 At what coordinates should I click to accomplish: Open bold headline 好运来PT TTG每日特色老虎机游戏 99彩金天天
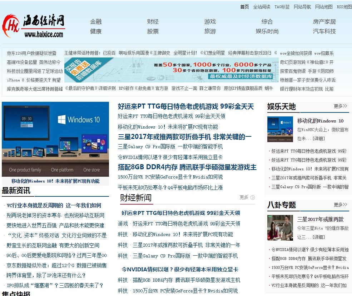click(x=186, y=106)
